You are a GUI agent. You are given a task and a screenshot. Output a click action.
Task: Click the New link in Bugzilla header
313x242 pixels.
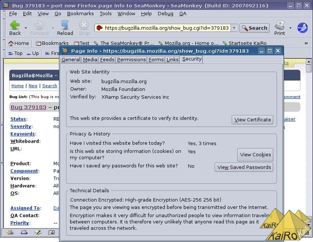click(x=33, y=86)
